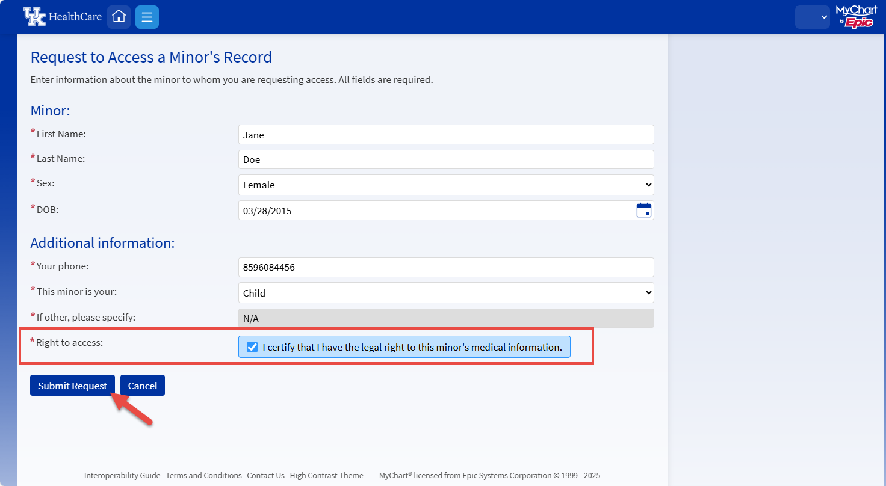Switch to High Contrast Theme
The height and width of the screenshot is (486, 886).
click(x=327, y=475)
